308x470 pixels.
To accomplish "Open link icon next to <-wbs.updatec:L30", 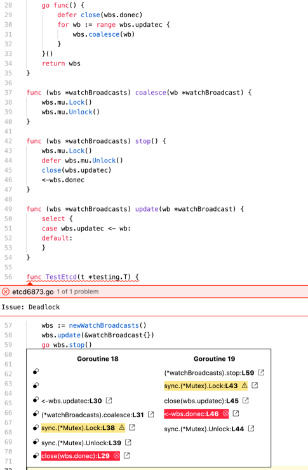I will pyautogui.click(x=109, y=400).
